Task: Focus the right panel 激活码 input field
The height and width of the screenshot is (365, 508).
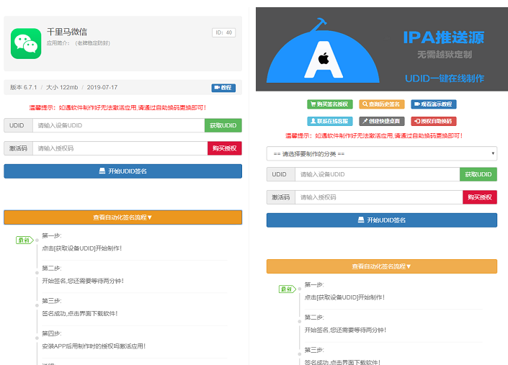Action: click(x=378, y=197)
